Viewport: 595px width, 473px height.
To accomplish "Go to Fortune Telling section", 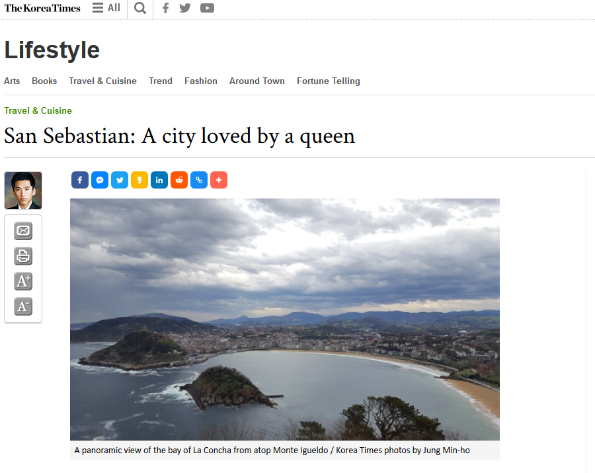I will click(328, 81).
